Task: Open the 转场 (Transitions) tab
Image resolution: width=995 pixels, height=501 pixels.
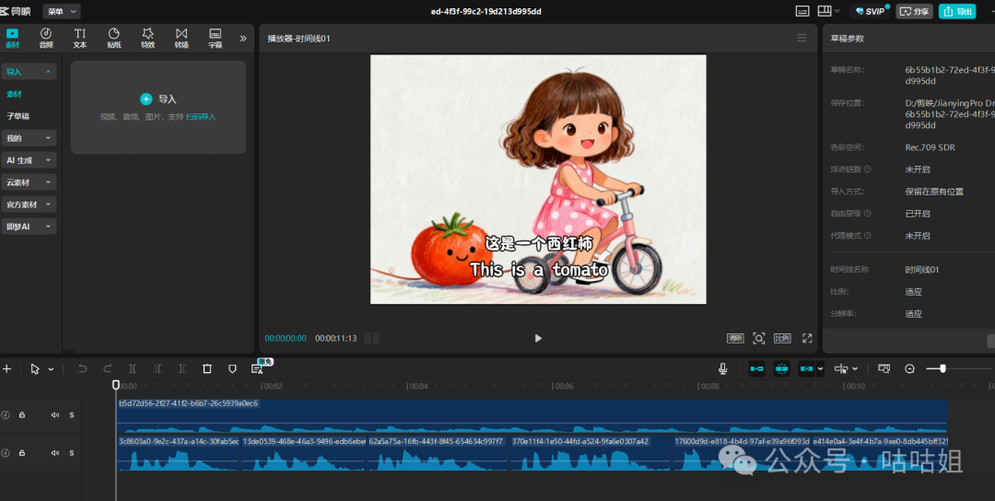Action: tap(181, 38)
